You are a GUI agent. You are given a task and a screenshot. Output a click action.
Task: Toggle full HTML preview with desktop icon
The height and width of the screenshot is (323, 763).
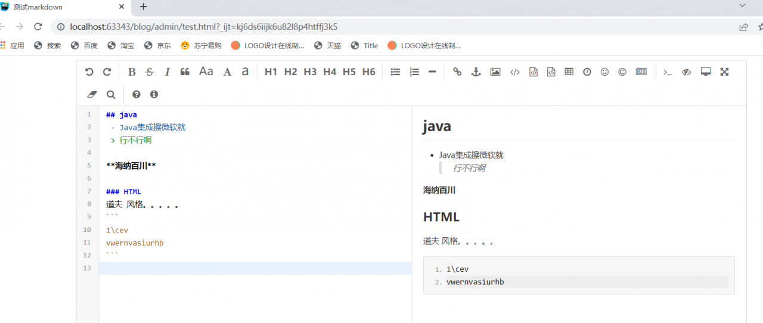point(706,72)
